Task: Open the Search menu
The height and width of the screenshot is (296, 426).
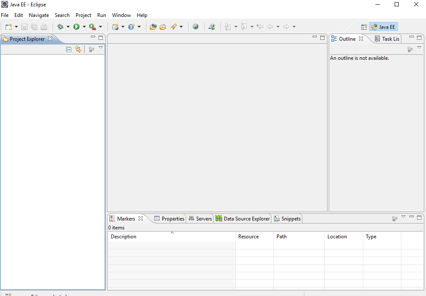Action: pyautogui.click(x=62, y=15)
